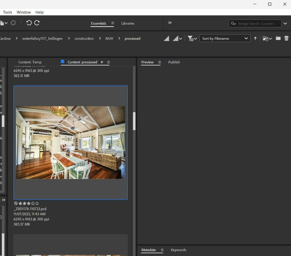291x256 pixels.
Task: Switch to the Keywords panel tab
Action: pos(179,250)
